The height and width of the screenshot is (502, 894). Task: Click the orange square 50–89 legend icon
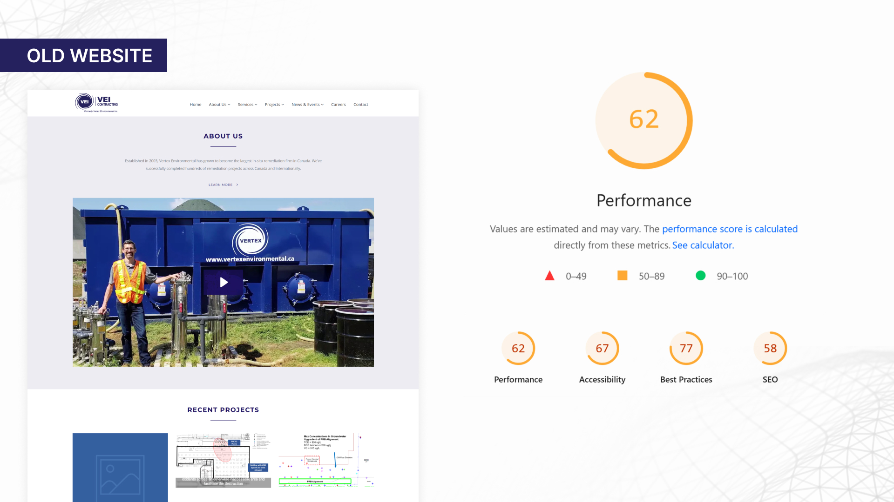click(622, 276)
